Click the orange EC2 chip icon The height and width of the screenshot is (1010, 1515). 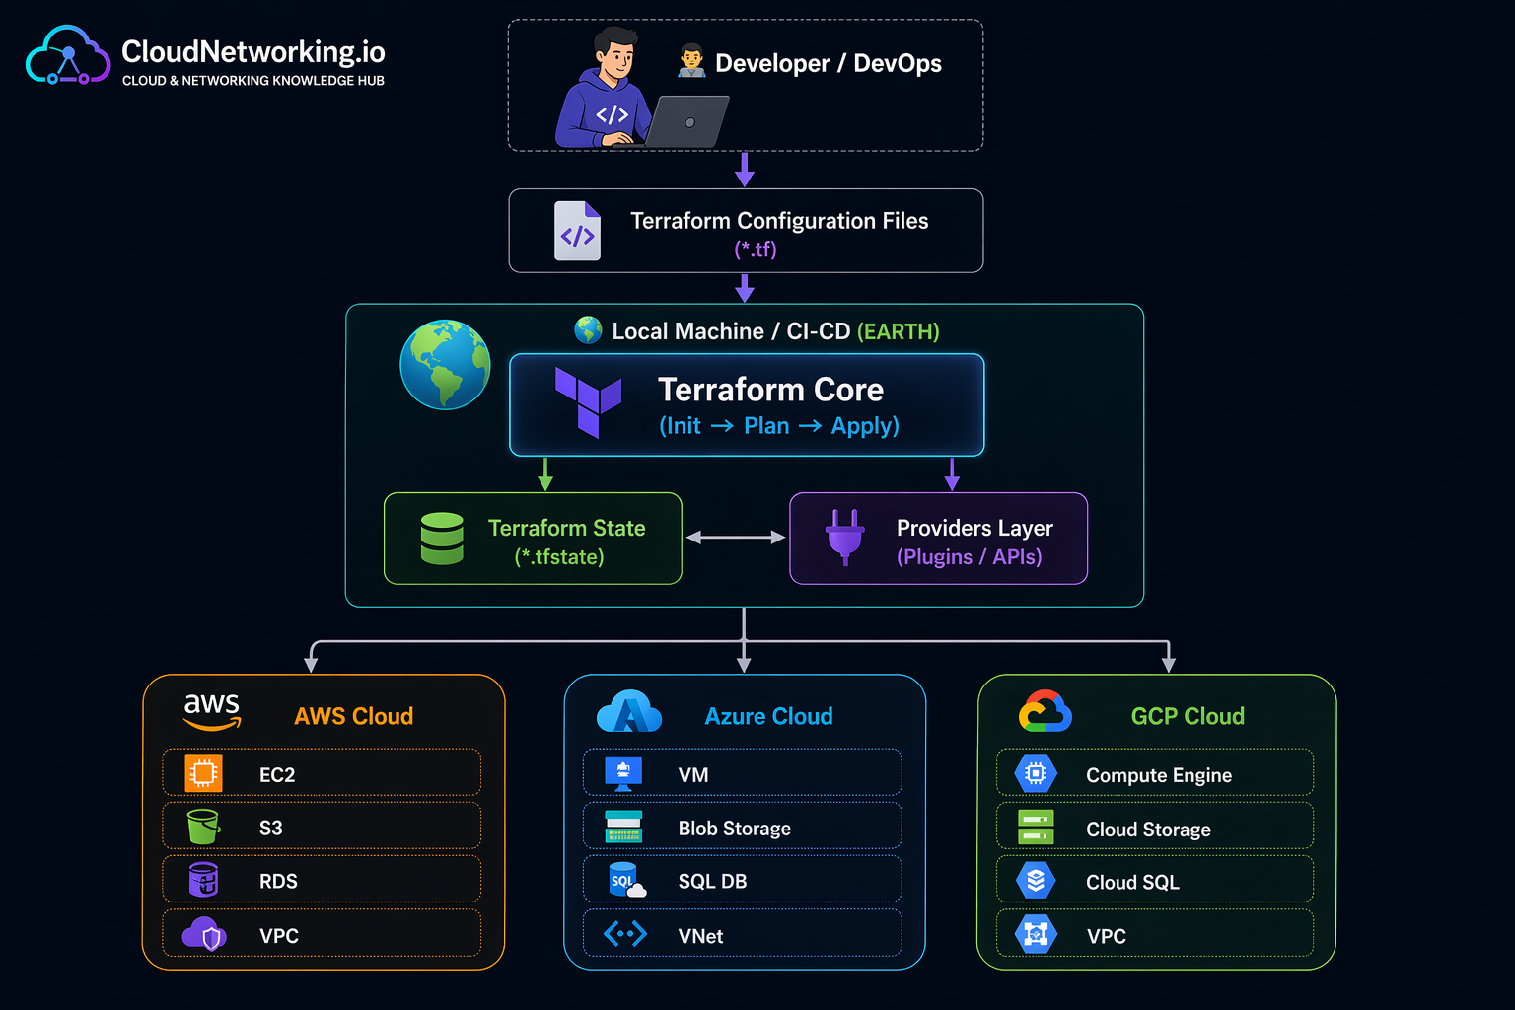pyautogui.click(x=204, y=773)
